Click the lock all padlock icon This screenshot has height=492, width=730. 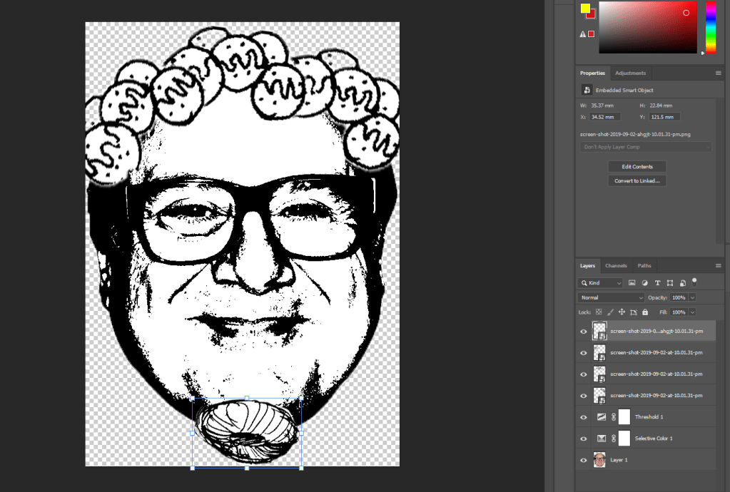tap(645, 312)
